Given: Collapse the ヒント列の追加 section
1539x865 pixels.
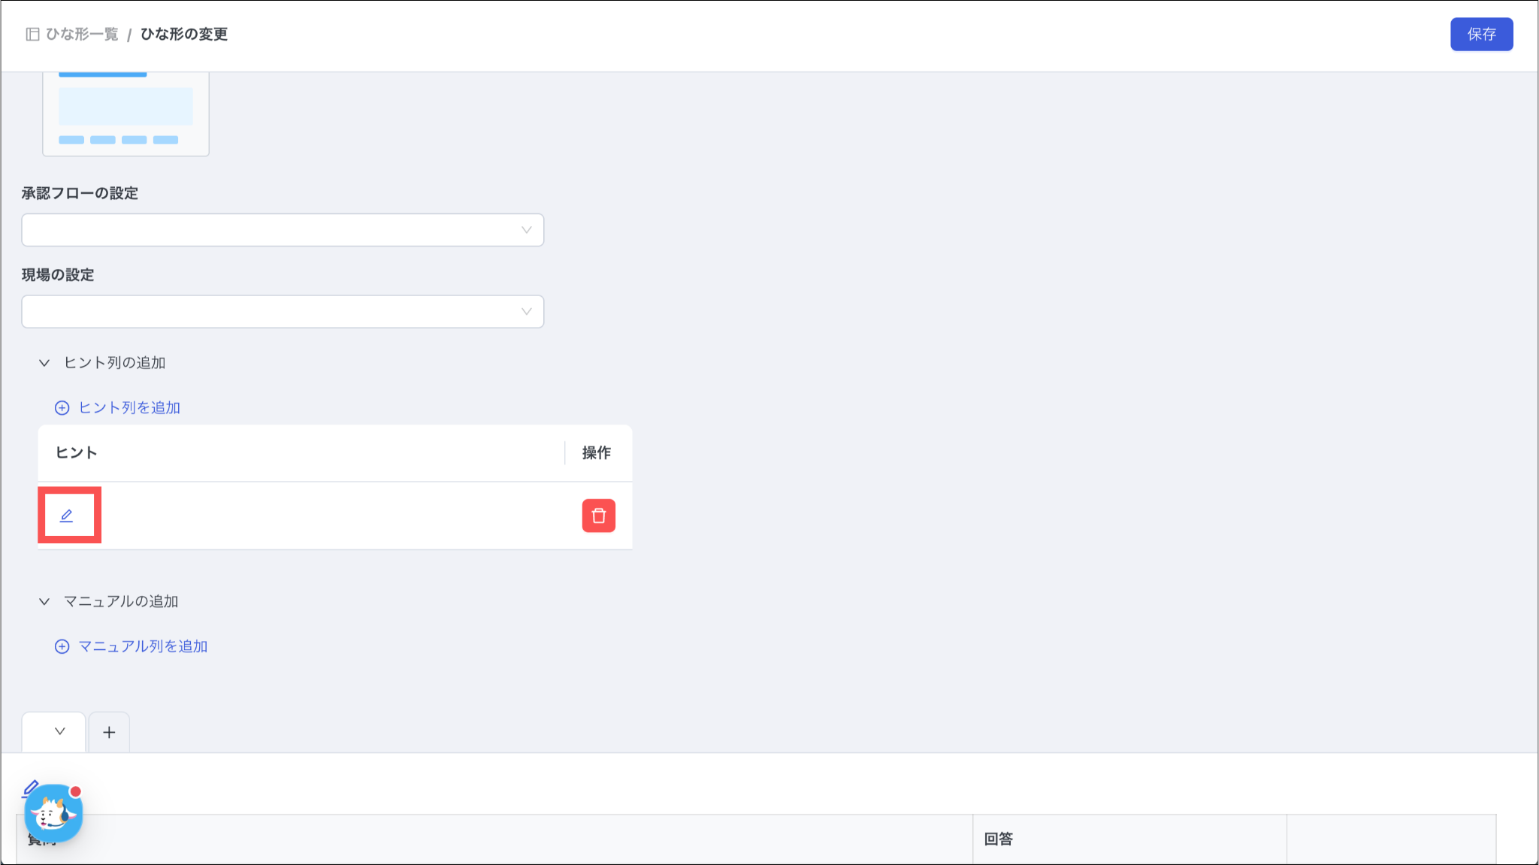Looking at the screenshot, I should click(44, 363).
